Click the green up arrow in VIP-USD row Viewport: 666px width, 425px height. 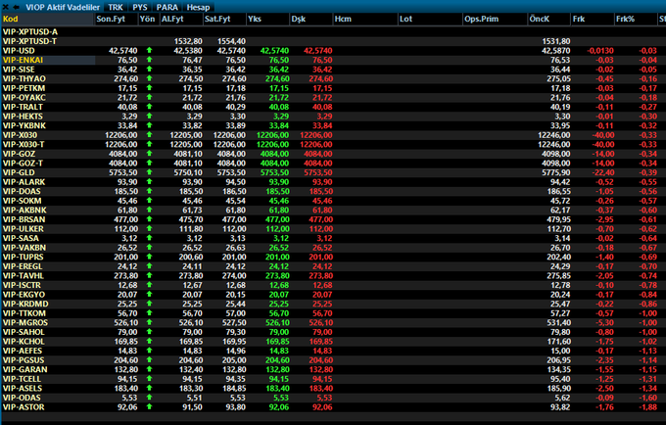coord(150,51)
